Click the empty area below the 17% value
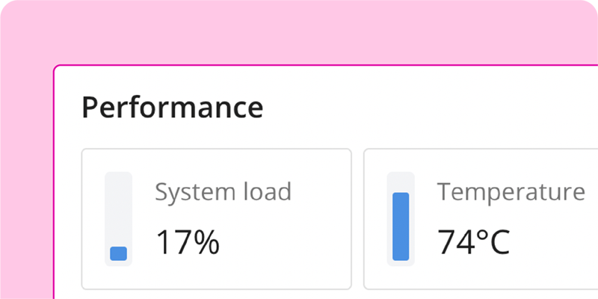 point(229,273)
